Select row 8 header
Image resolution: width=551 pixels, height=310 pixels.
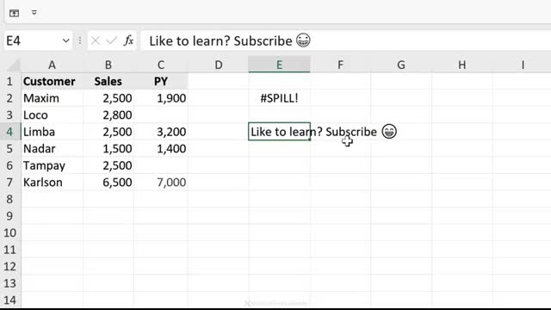[9, 199]
